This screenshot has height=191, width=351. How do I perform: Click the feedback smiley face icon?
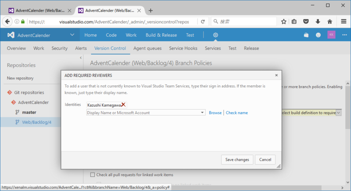click(x=318, y=35)
